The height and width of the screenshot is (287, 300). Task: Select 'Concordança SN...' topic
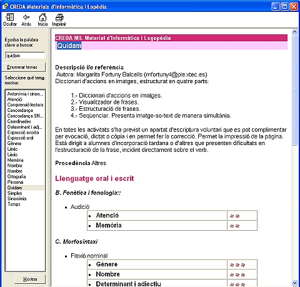pyautogui.click(x=25, y=116)
